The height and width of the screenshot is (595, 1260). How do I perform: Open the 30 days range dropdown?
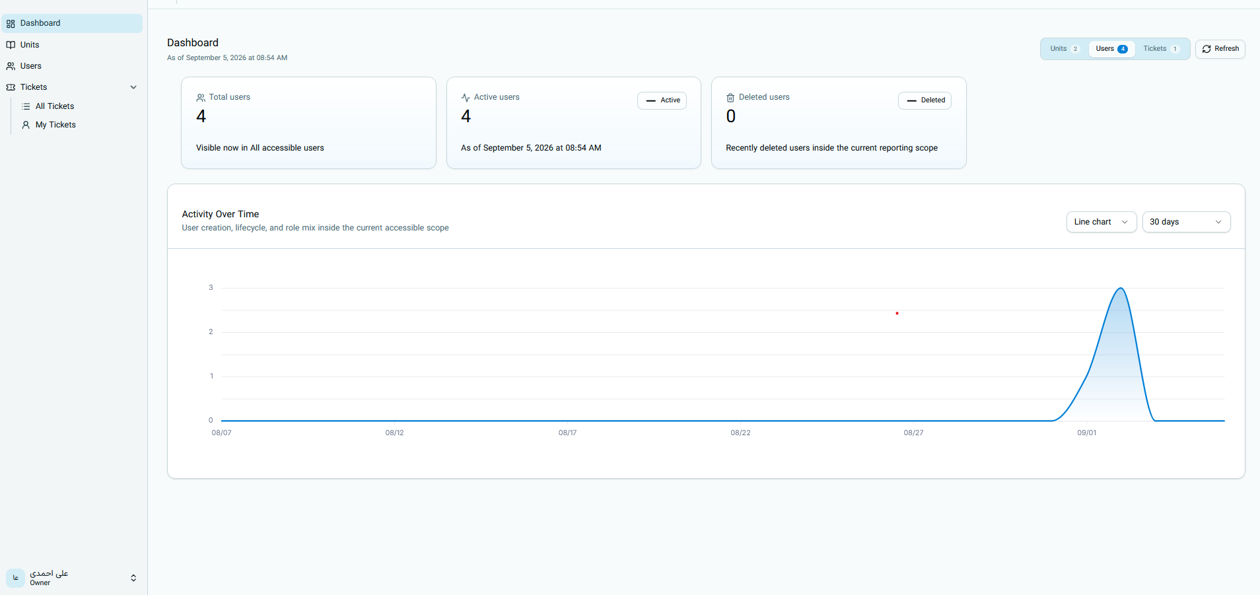click(1187, 222)
